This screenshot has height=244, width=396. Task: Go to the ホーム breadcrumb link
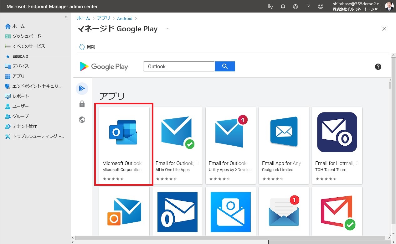coord(84,18)
